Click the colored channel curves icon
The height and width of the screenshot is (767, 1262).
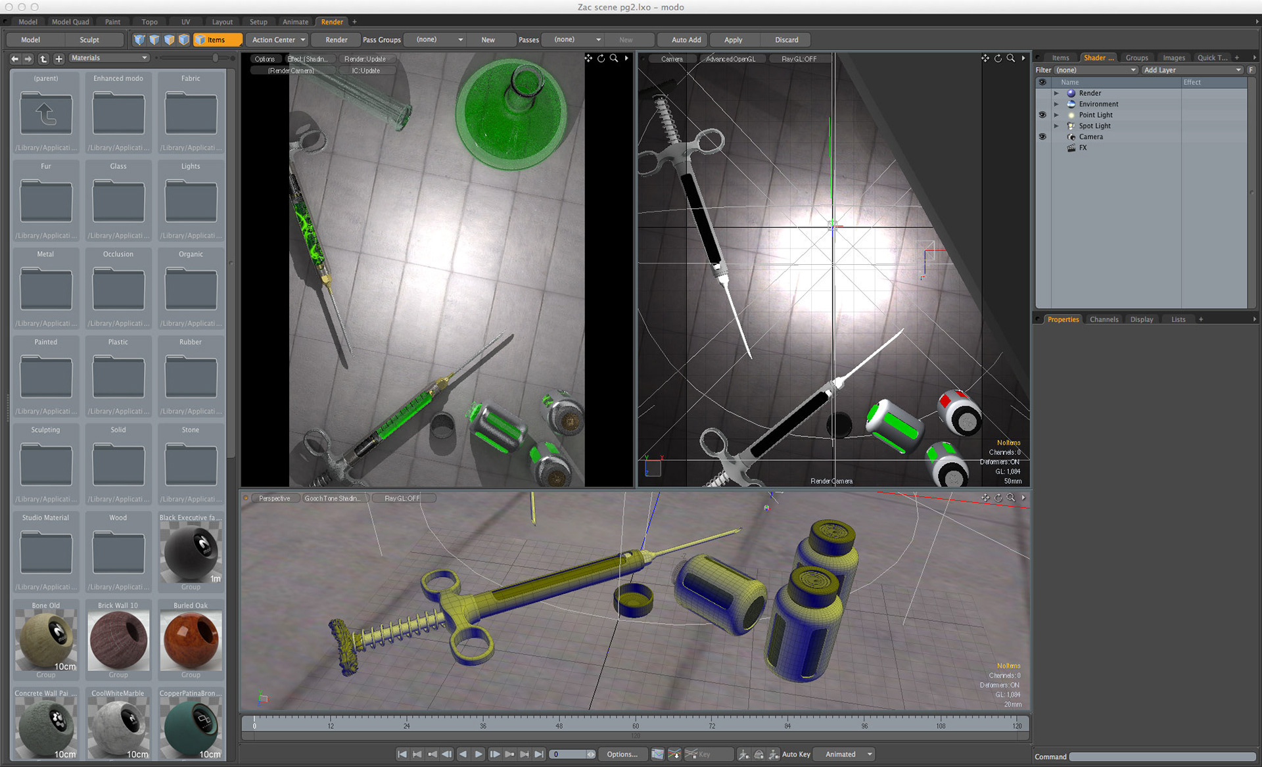click(x=674, y=755)
